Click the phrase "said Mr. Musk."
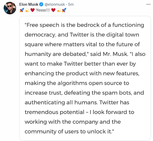 click(x=109, y=54)
